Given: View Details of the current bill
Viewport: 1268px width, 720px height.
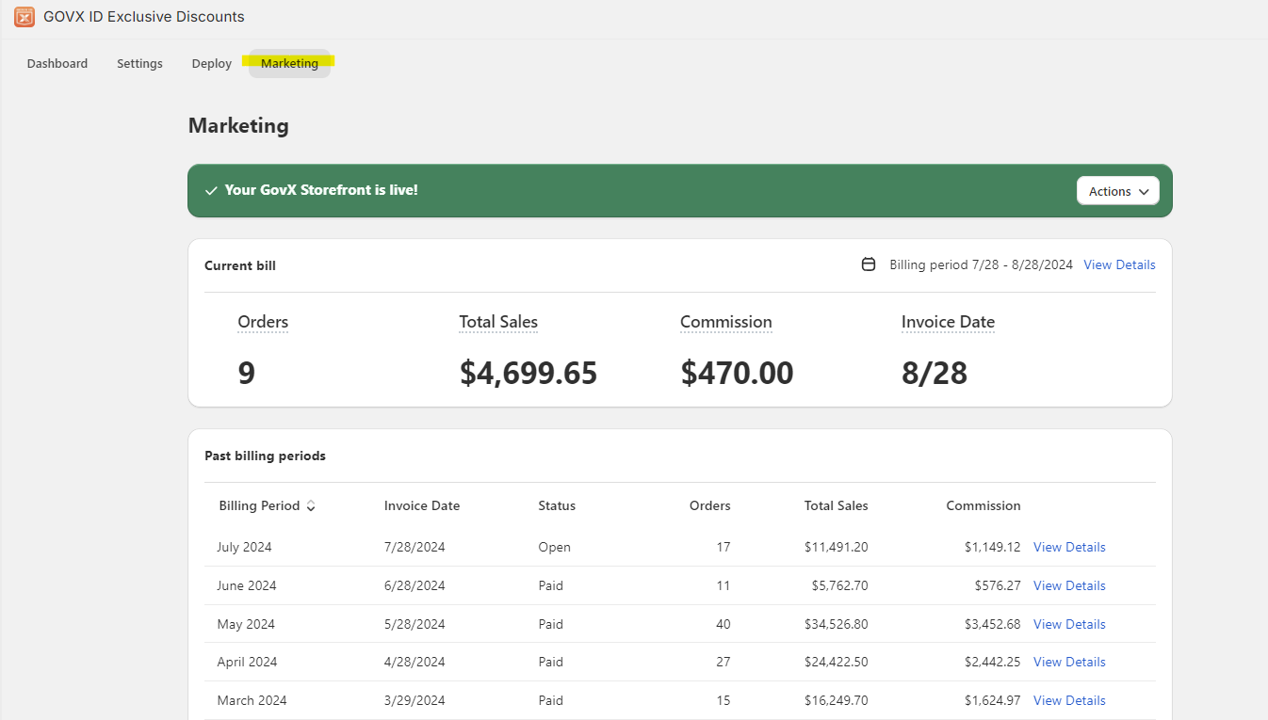Looking at the screenshot, I should (1119, 265).
